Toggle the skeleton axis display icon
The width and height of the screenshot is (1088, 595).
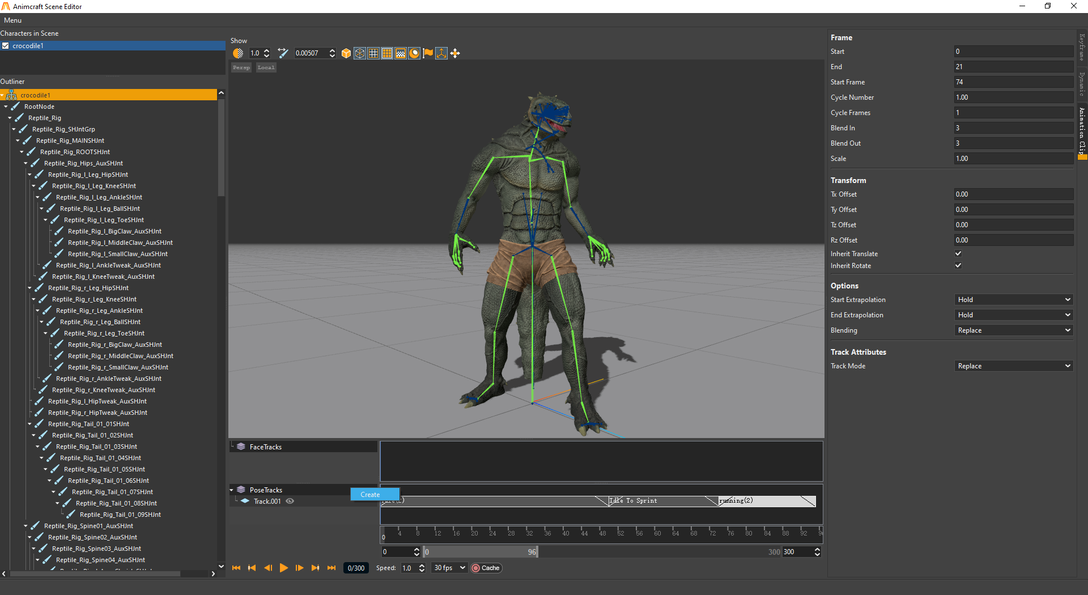(441, 53)
